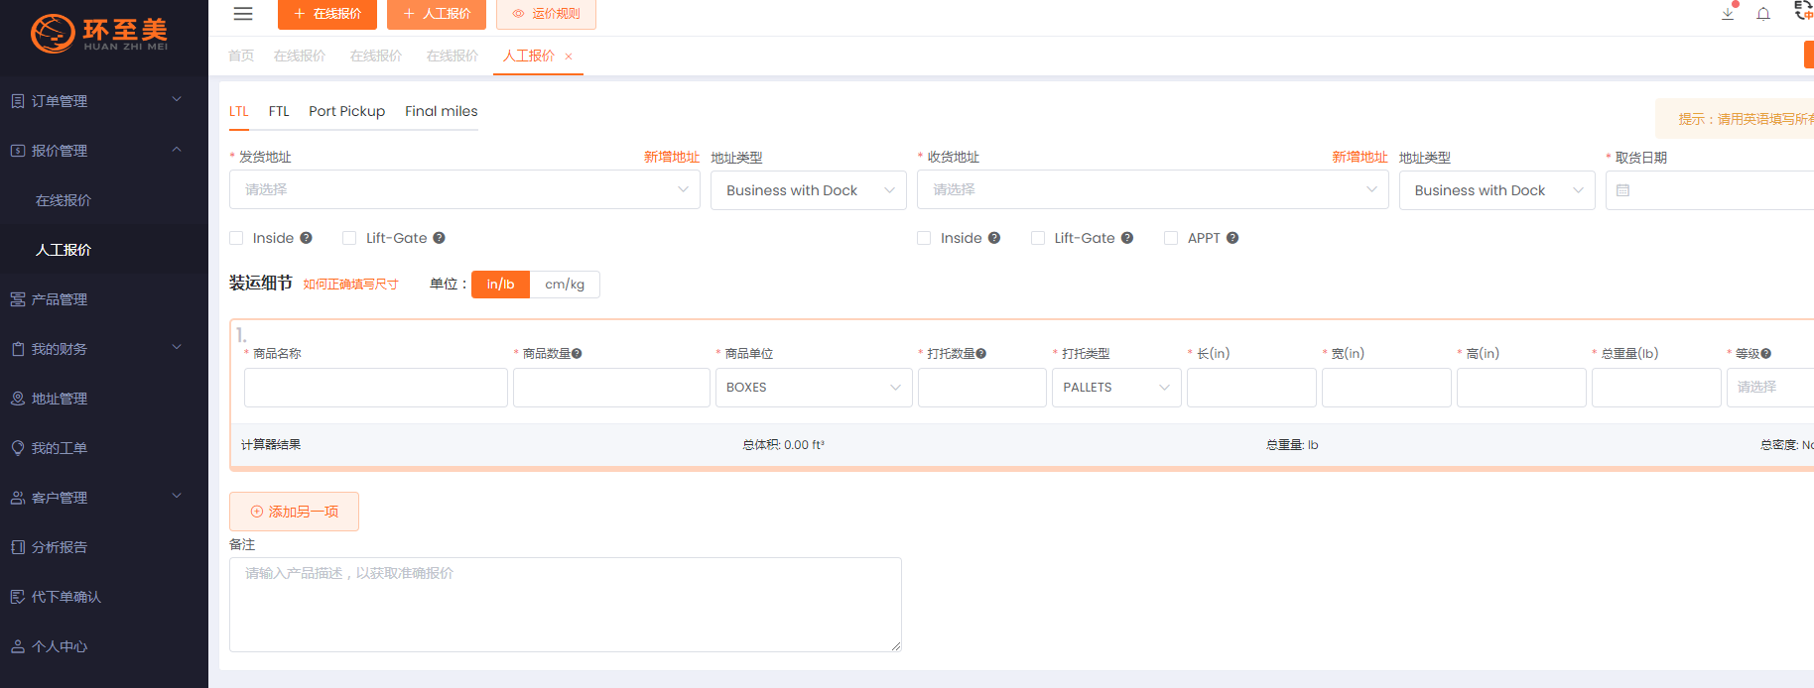This screenshot has width=1814, height=688.
Task: Check Inside option under 发货地址
Action: (236, 238)
